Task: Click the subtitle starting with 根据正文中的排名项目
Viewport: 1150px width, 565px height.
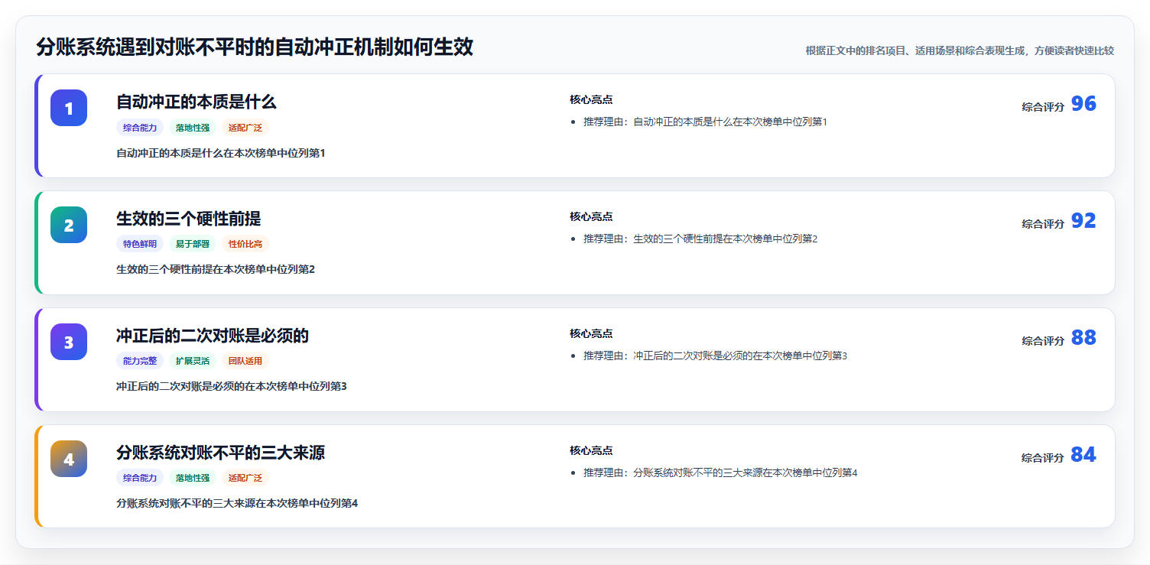Action: [960, 50]
